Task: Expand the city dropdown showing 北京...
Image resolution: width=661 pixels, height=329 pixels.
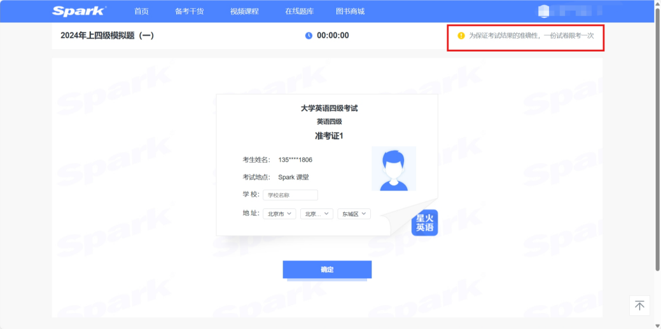Action: (317, 214)
